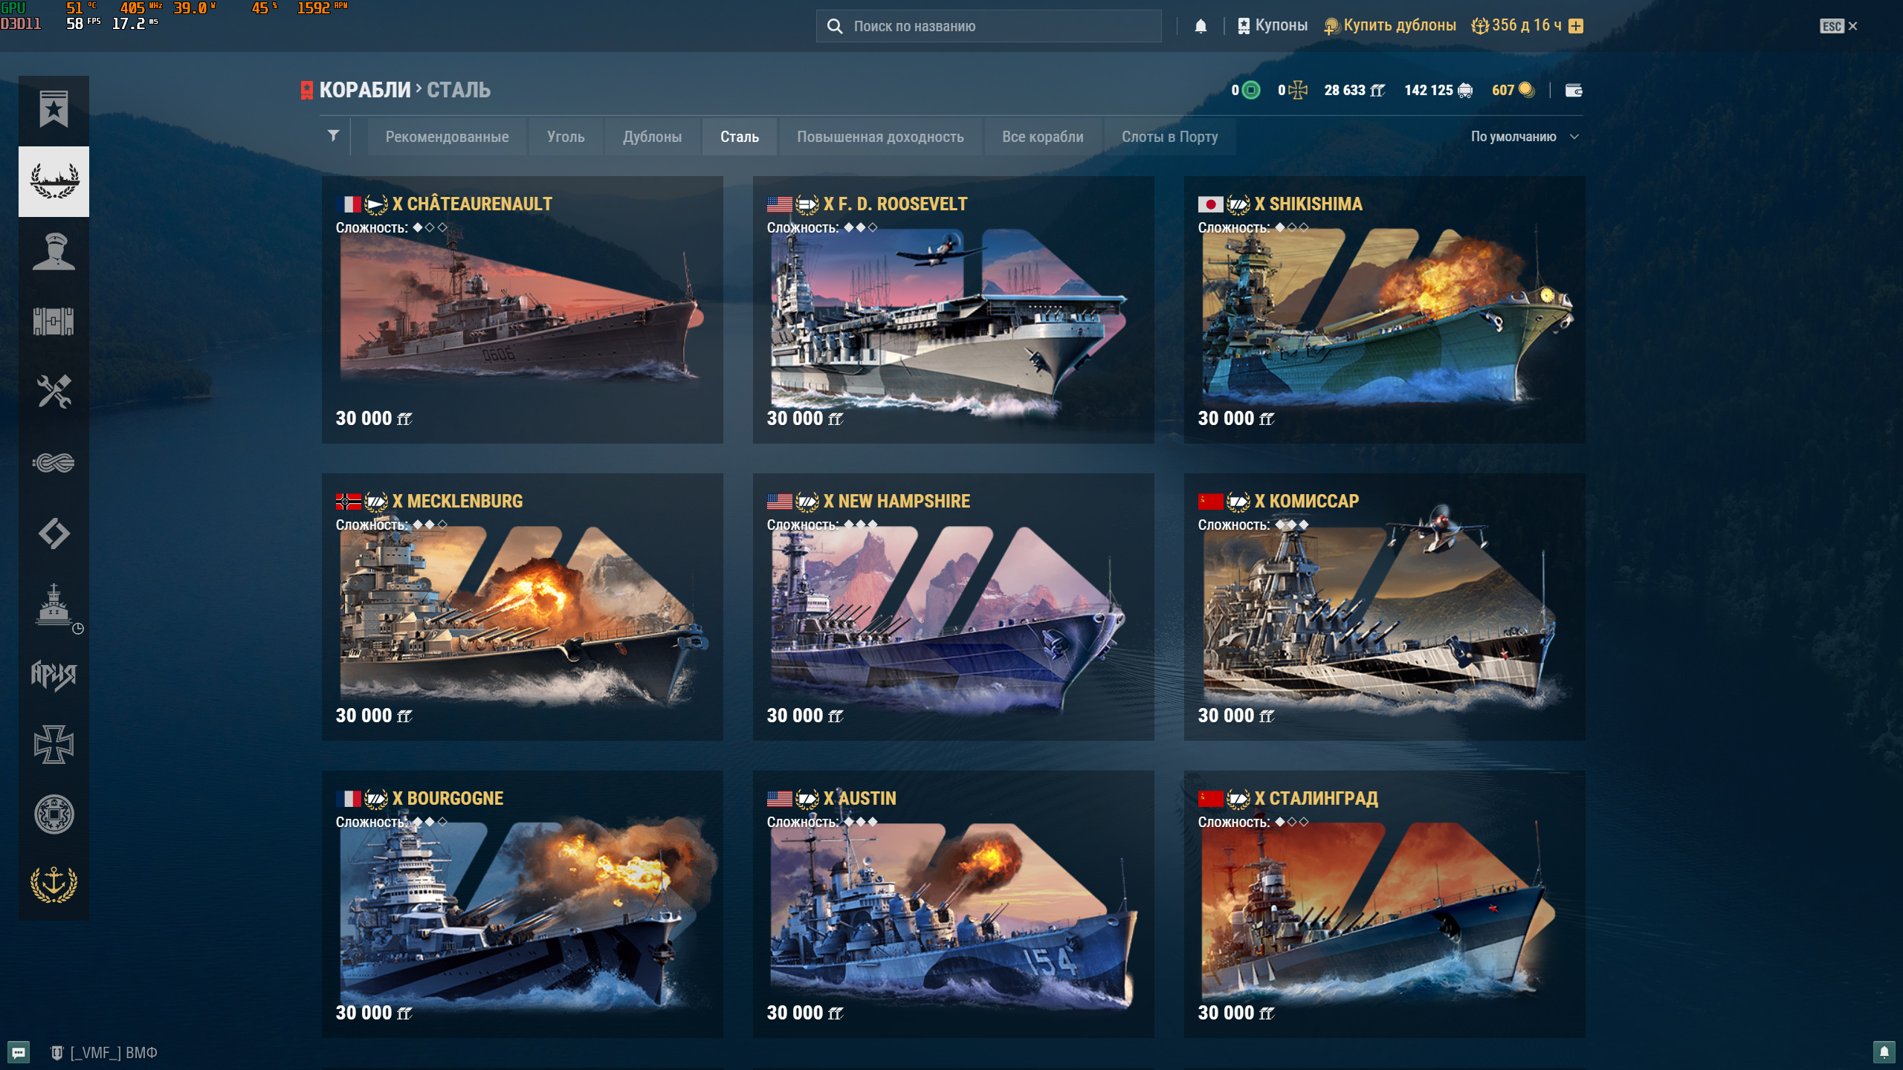Open the X Сталинград ship card
The height and width of the screenshot is (1070, 1903).
(1384, 904)
